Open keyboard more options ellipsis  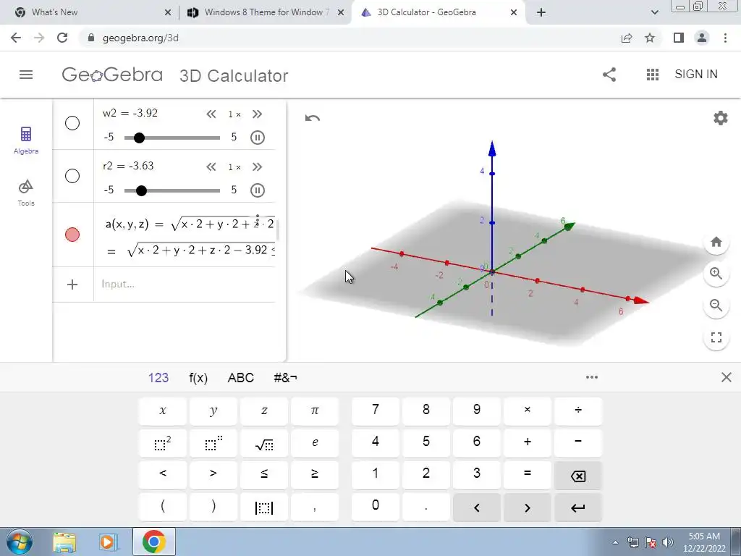(x=592, y=377)
